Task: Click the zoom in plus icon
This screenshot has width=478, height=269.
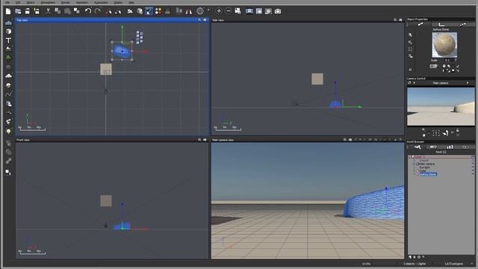Action: [219, 11]
